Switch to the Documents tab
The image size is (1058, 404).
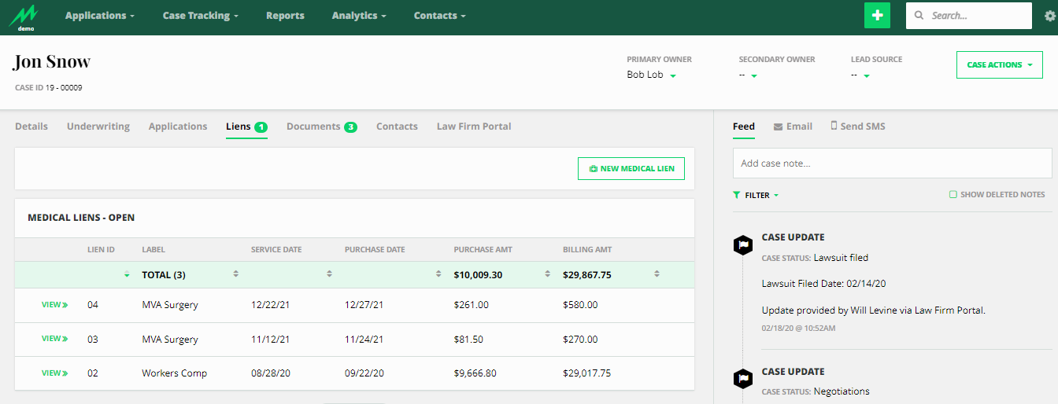click(321, 127)
